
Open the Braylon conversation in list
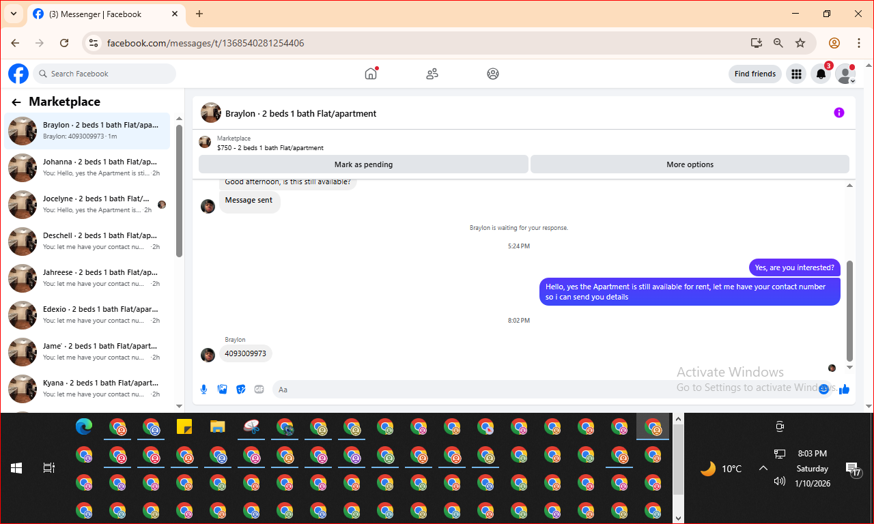pyautogui.click(x=87, y=130)
